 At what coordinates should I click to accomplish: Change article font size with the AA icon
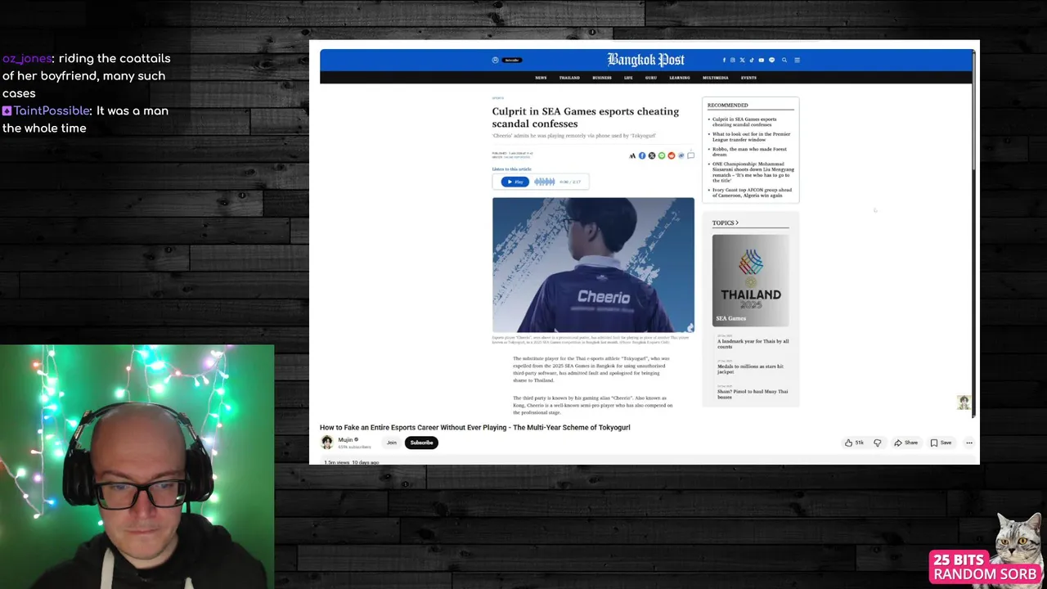632,155
